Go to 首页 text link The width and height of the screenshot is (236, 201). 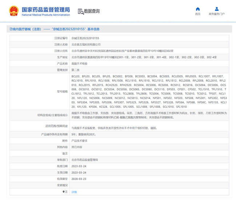coord(198,14)
